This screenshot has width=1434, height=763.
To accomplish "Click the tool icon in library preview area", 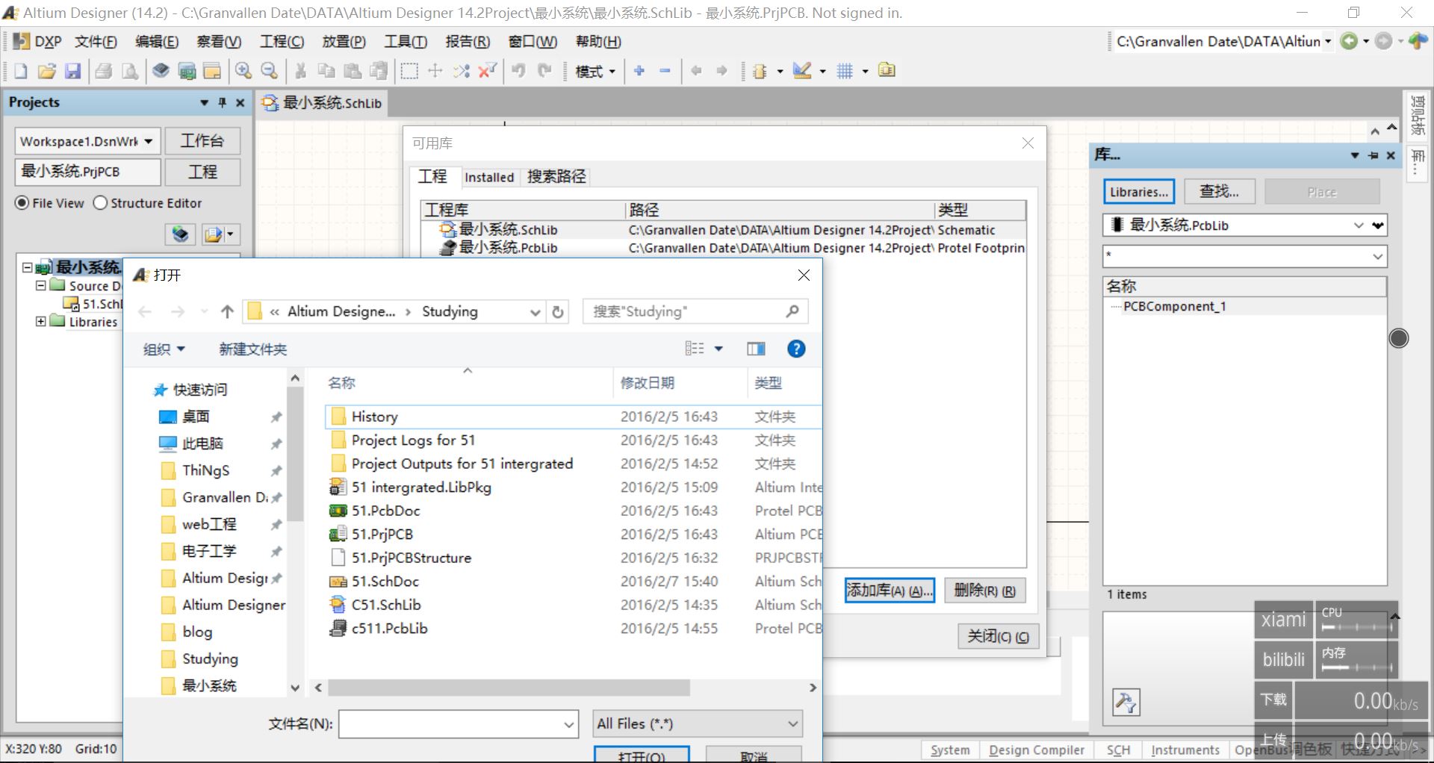I will 1126,702.
